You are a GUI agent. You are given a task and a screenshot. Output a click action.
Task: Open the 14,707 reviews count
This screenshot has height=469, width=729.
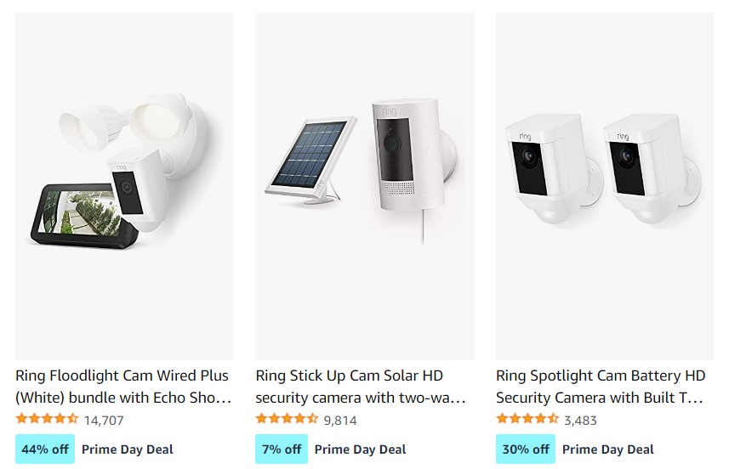pos(104,420)
